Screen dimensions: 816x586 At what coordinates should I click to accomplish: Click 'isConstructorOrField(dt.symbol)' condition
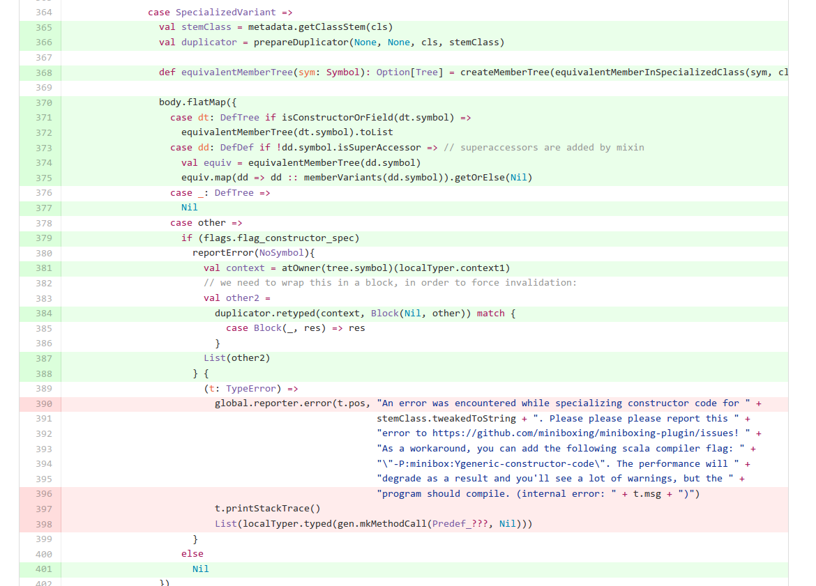[x=368, y=118]
